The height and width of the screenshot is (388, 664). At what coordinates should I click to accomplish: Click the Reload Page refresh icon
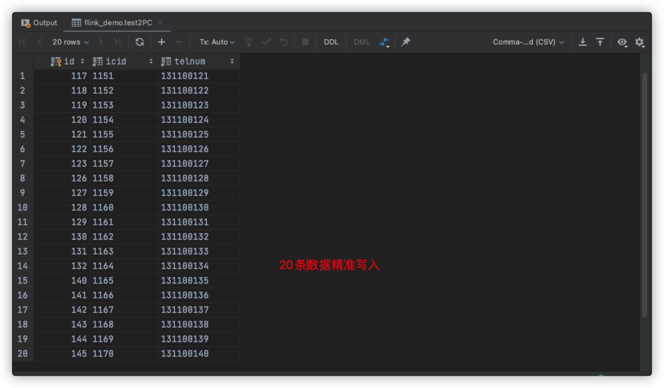[140, 42]
